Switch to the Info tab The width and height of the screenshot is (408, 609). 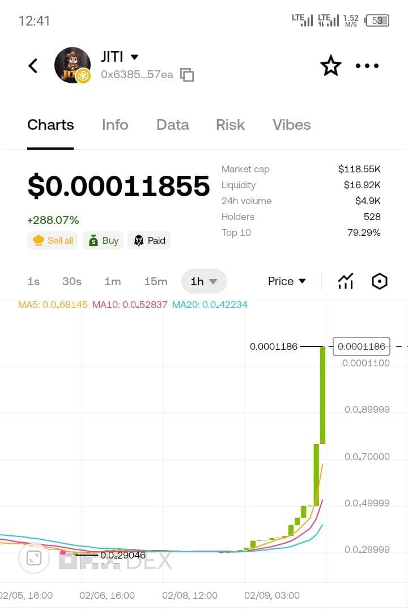click(115, 125)
